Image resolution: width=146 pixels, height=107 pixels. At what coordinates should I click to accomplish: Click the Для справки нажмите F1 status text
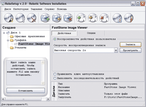[x=15, y=104]
